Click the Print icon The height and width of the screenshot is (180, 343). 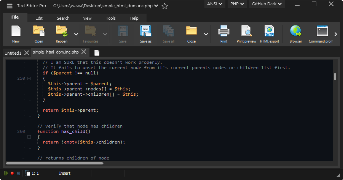coord(224,31)
